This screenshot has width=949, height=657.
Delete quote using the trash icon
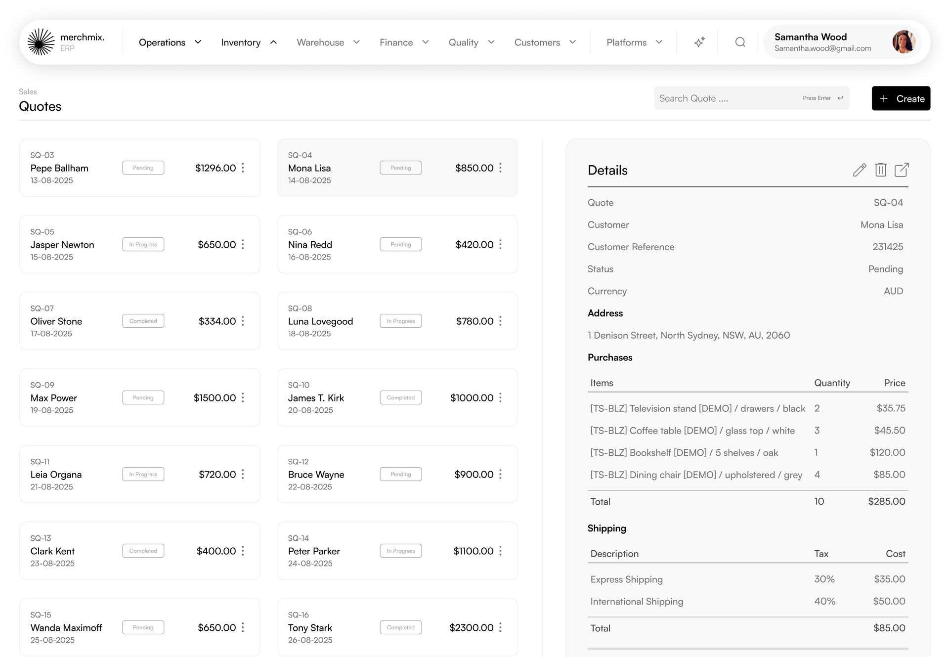(880, 170)
